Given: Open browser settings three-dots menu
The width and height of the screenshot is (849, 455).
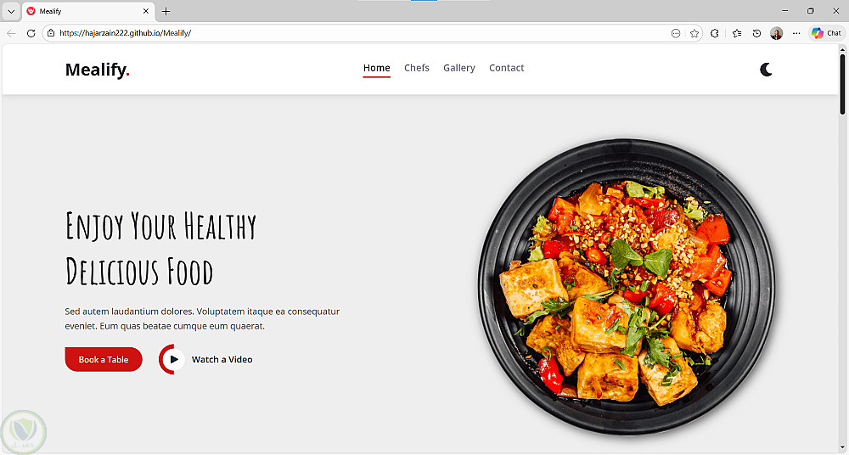Looking at the screenshot, I should pyautogui.click(x=796, y=33).
